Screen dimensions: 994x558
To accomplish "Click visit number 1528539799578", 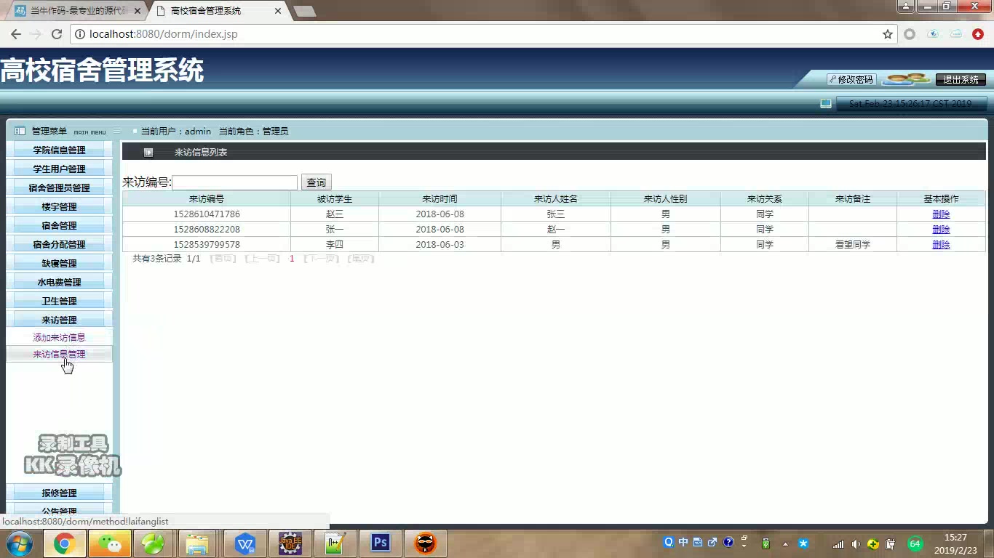I will click(207, 245).
